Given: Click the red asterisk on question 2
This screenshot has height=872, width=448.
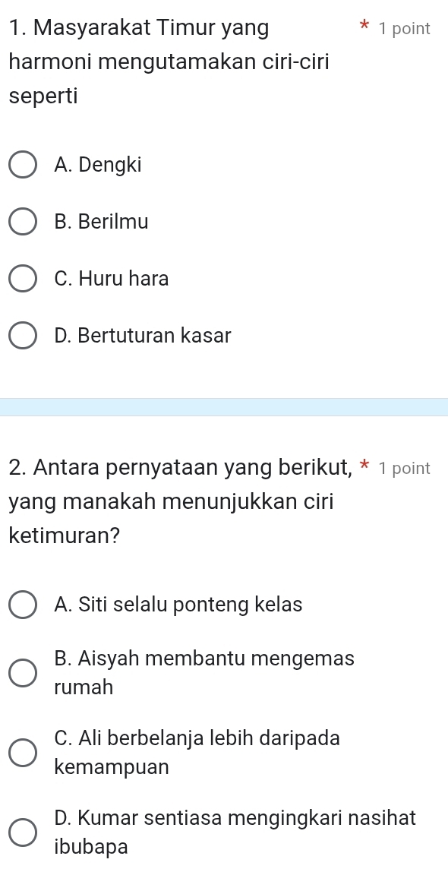Looking at the screenshot, I should point(363,467).
